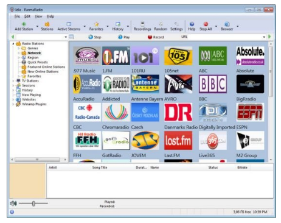Open the Absolute radio thumbnail
This screenshot has height=223, width=281.
250,56
